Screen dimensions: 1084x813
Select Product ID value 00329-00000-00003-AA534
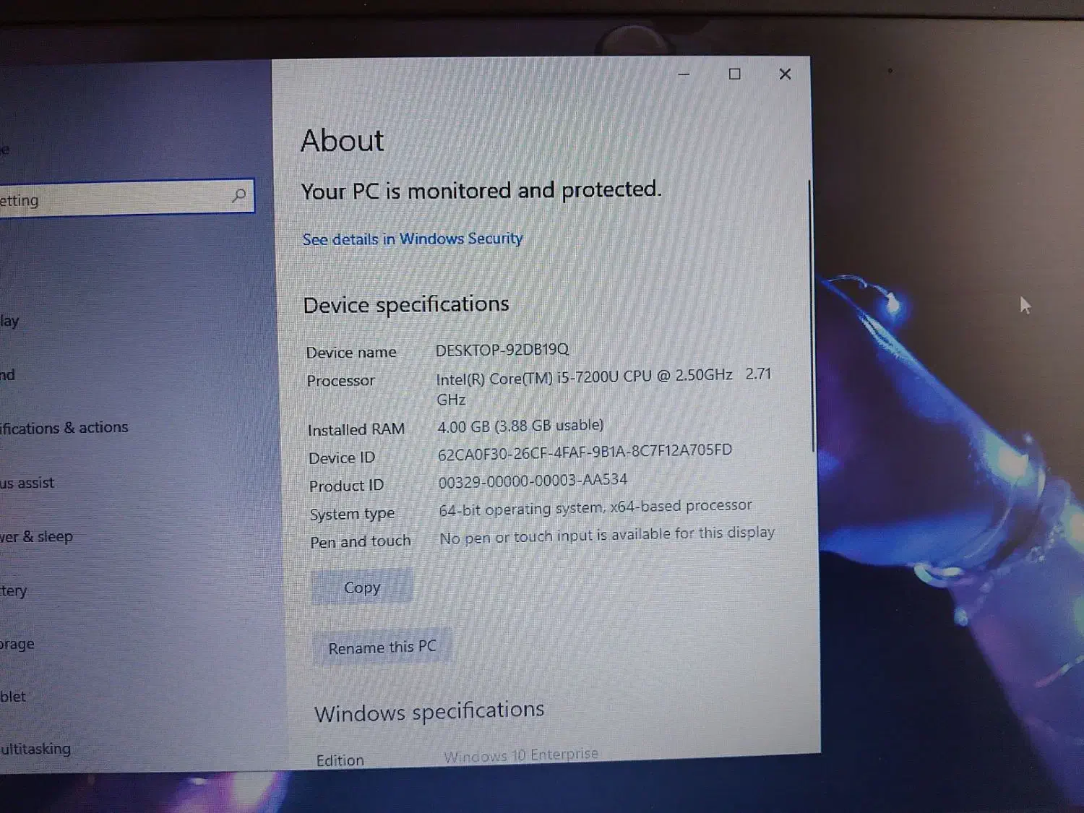(533, 481)
